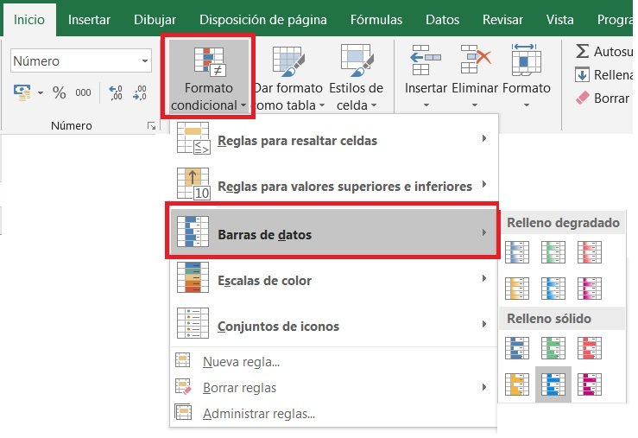Click the Eliminar cells icon
The height and width of the screenshot is (438, 638).
coord(475,60)
